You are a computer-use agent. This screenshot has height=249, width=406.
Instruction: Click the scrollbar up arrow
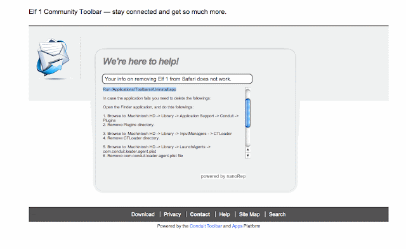(248, 150)
